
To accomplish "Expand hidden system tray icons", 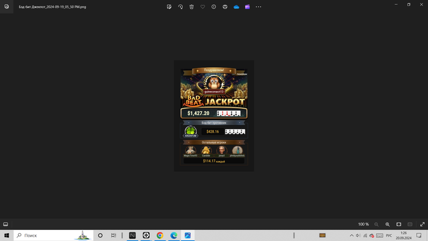I will [x=352, y=235].
